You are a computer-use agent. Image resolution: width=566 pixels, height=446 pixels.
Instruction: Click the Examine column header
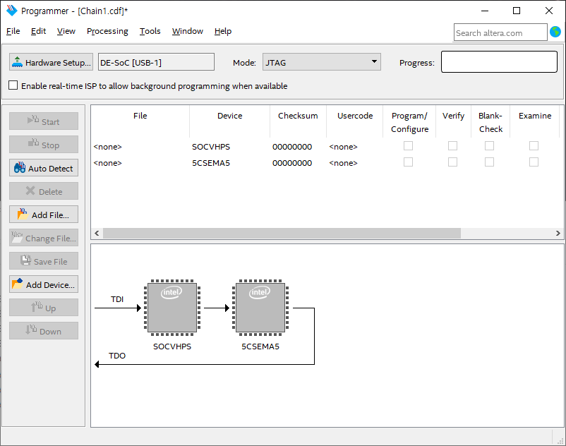tap(535, 121)
